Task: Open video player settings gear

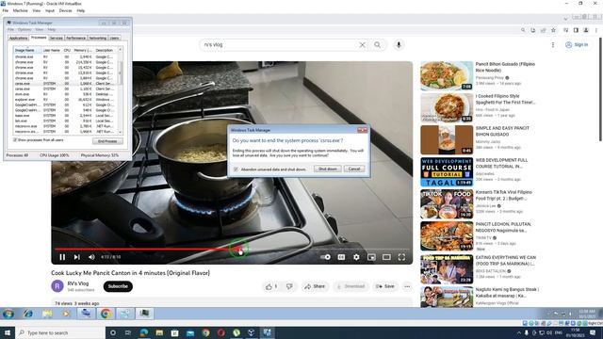Action: pyautogui.click(x=356, y=257)
